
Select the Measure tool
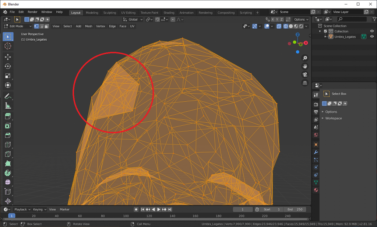click(8, 106)
